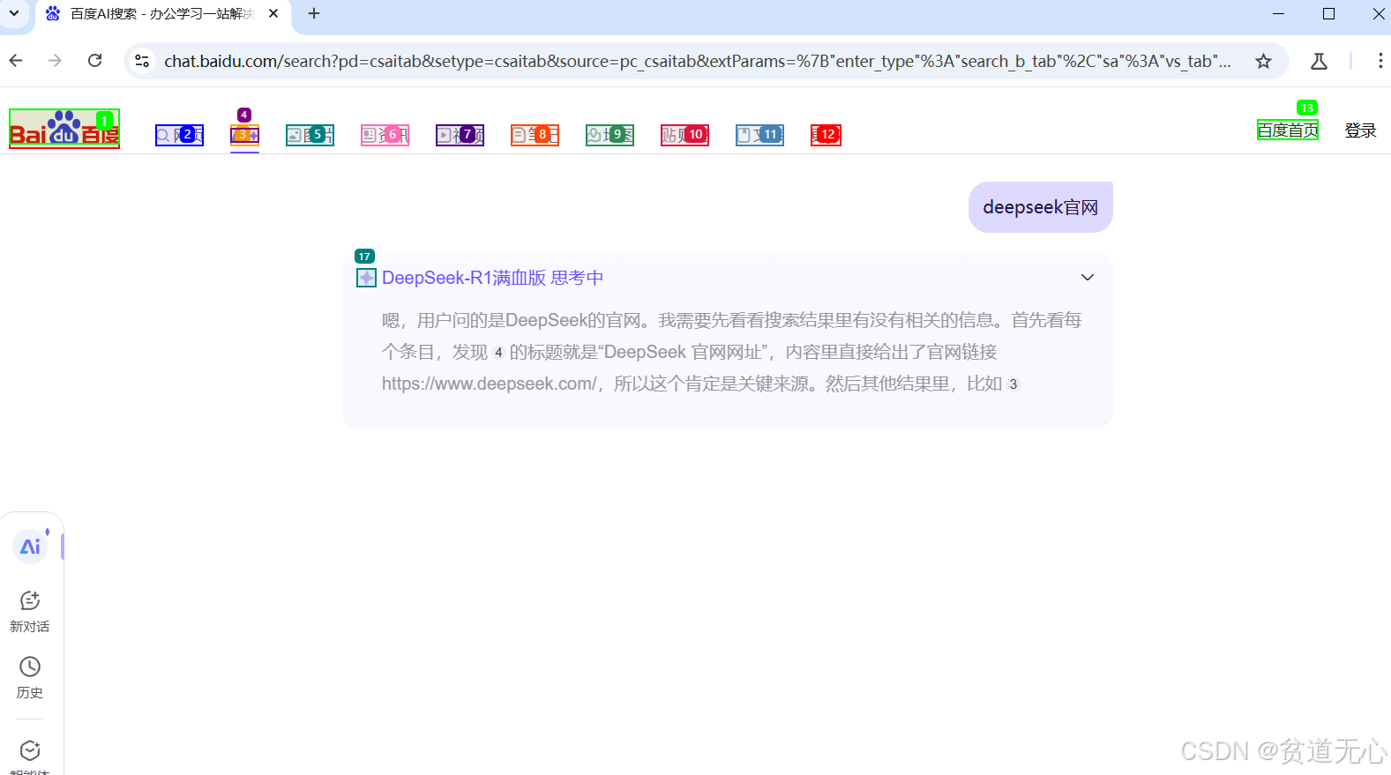This screenshot has height=775, width=1391.
Task: Click the DeepSeek-R1满血版 sparkle icon
Action: coord(366,278)
